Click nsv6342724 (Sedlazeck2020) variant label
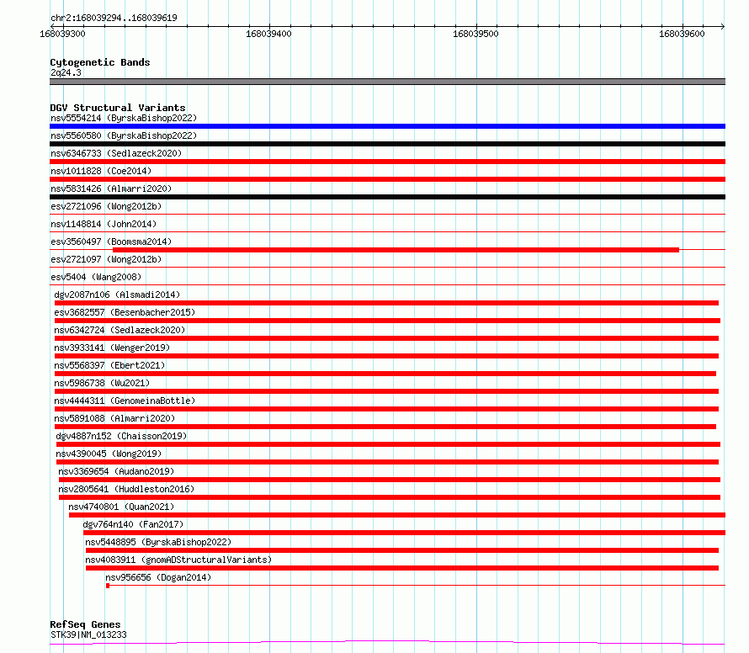 point(120,330)
